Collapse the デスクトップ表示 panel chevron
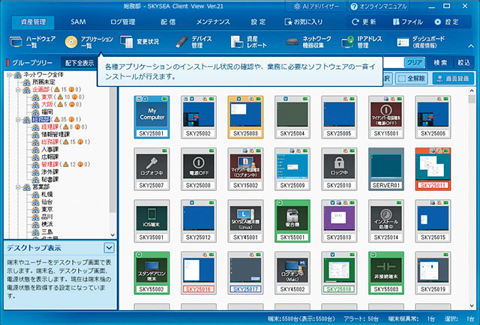This screenshot has width=480, height=325. (x=109, y=247)
